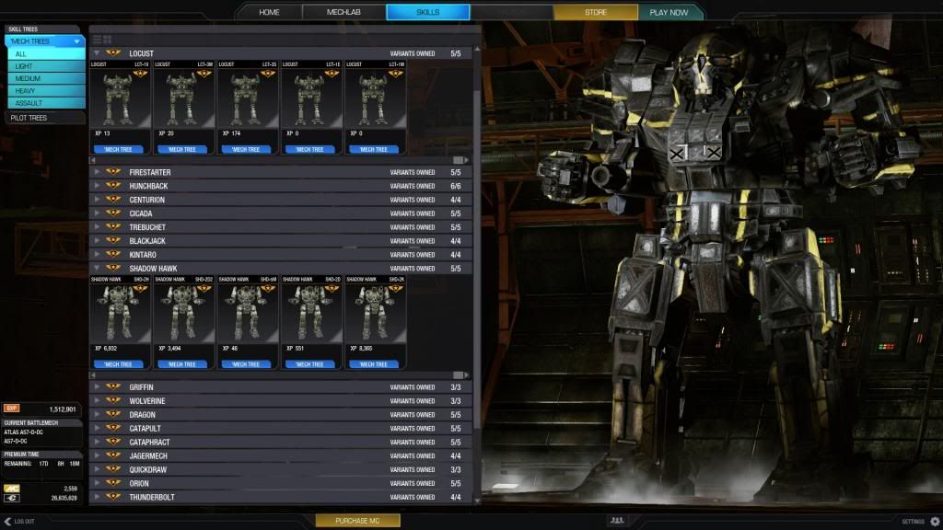943x530 pixels.
Task: Click winged badge next to Cicada
Action: [x=113, y=213]
